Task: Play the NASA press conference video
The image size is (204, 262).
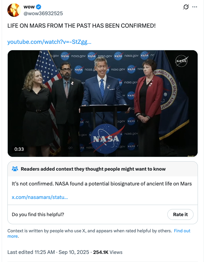Action: pos(102,103)
